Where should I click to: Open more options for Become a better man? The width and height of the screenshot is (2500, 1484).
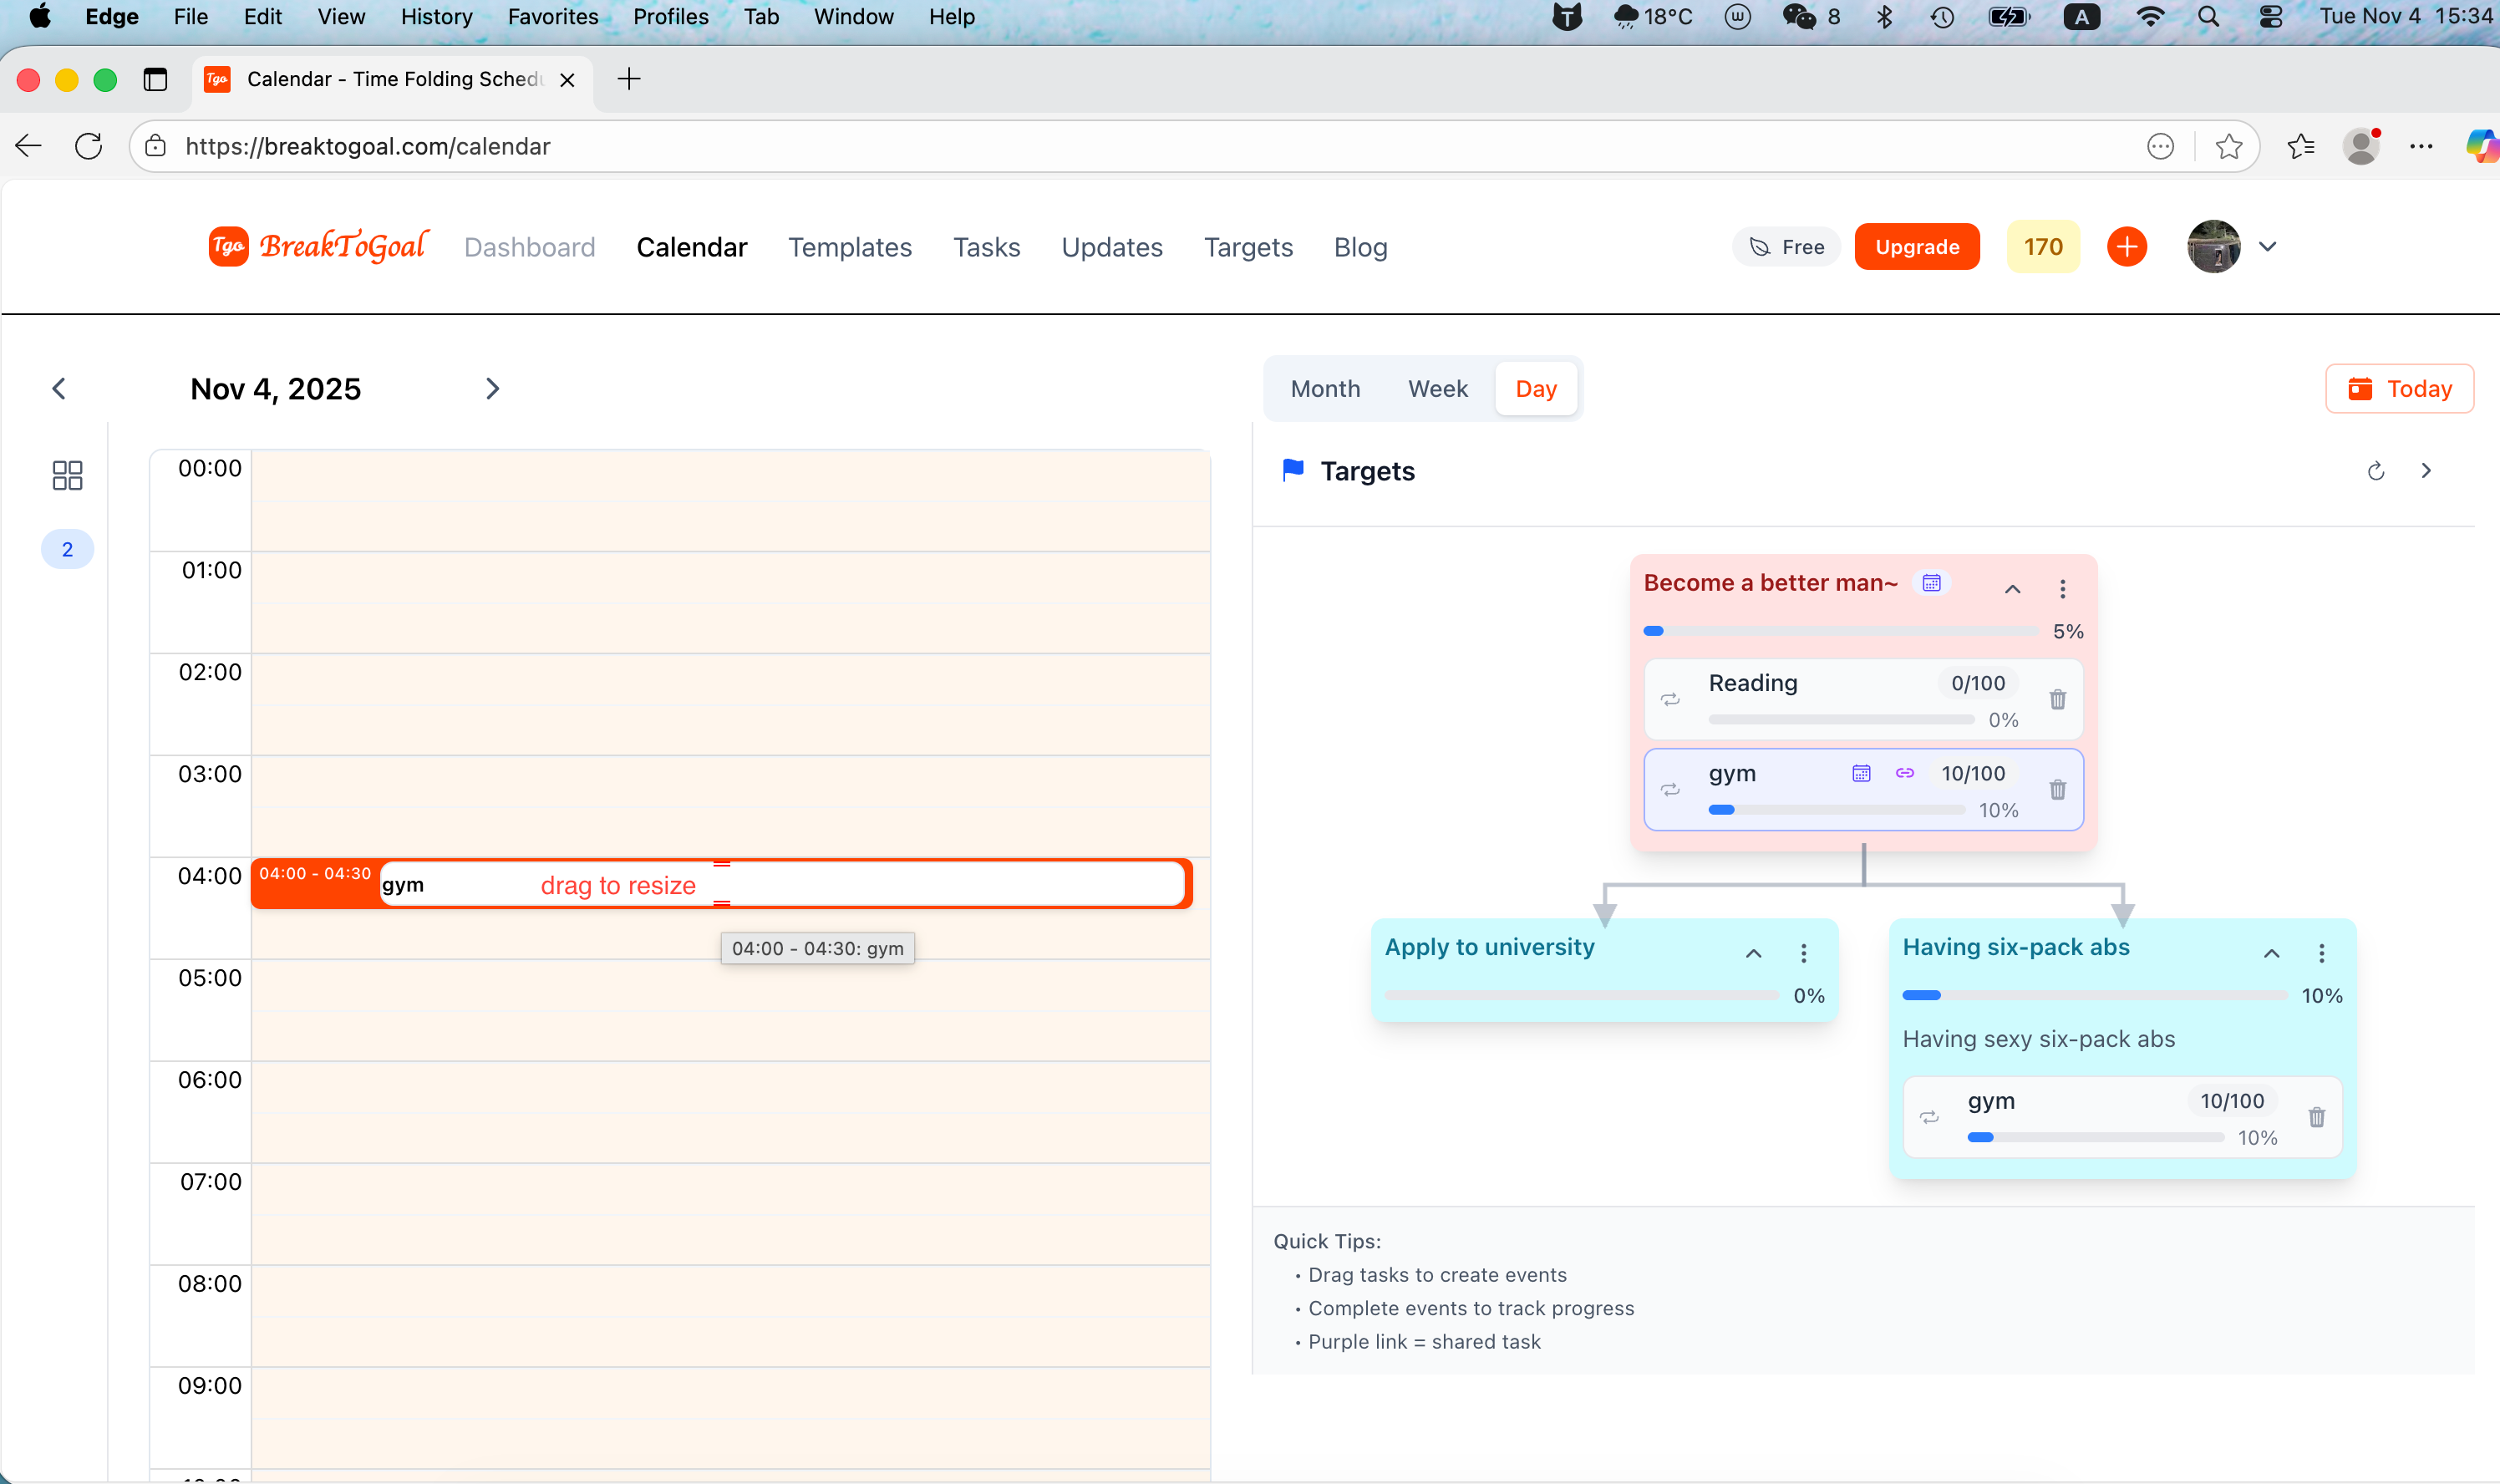[x=2061, y=589]
